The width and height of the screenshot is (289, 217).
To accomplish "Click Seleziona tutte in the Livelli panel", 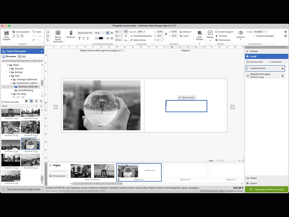I will (x=257, y=62).
